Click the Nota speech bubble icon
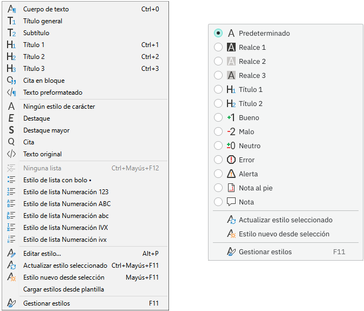 click(231, 202)
